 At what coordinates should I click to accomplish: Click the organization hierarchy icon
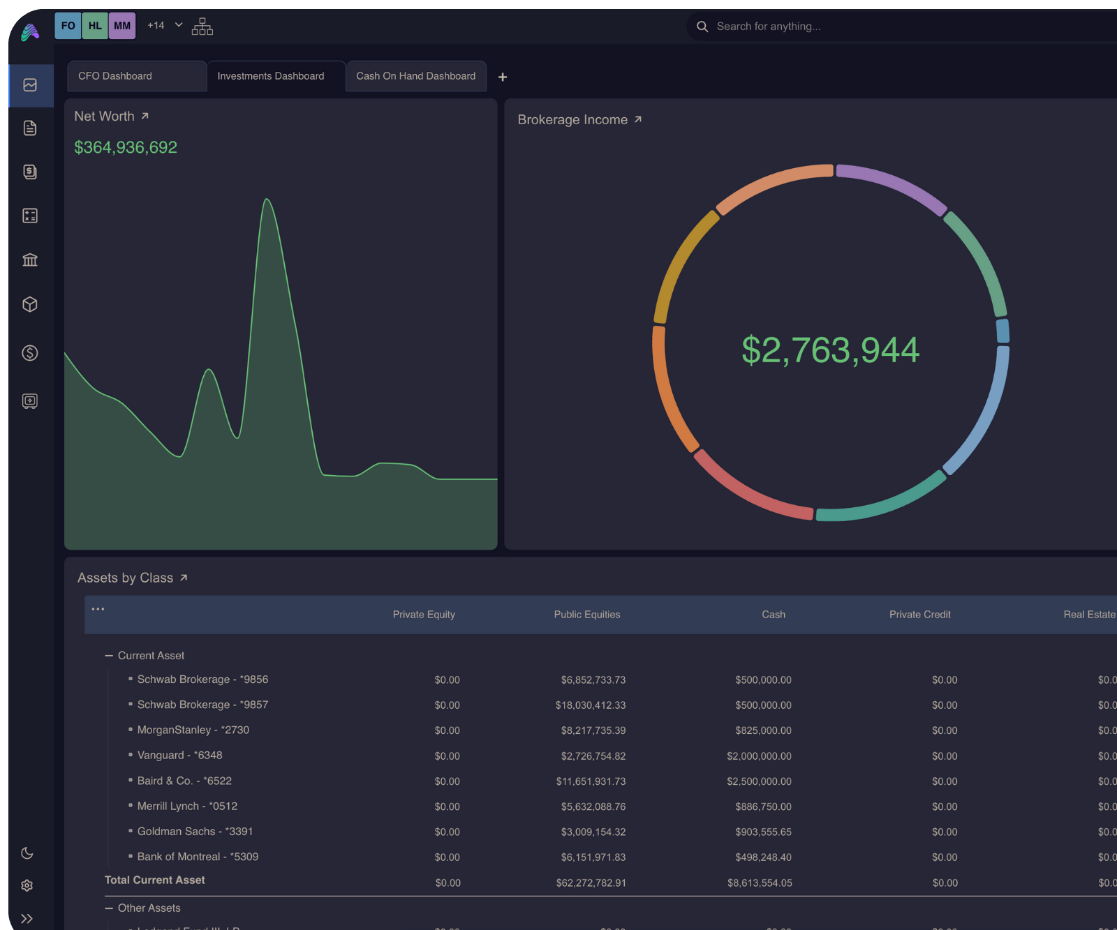point(202,27)
